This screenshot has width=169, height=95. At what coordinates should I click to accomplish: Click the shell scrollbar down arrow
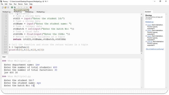[142, 87]
